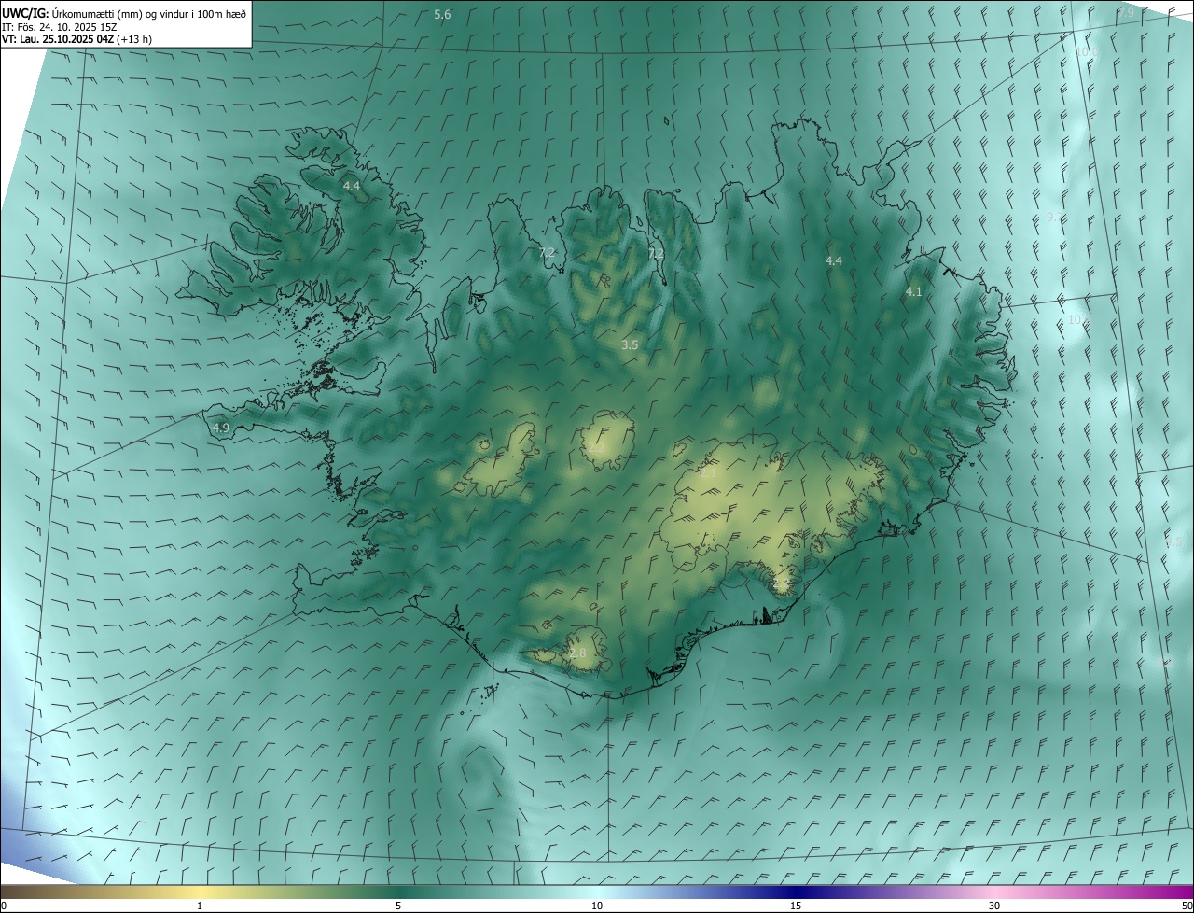Click the color scale label 5

(x=398, y=906)
